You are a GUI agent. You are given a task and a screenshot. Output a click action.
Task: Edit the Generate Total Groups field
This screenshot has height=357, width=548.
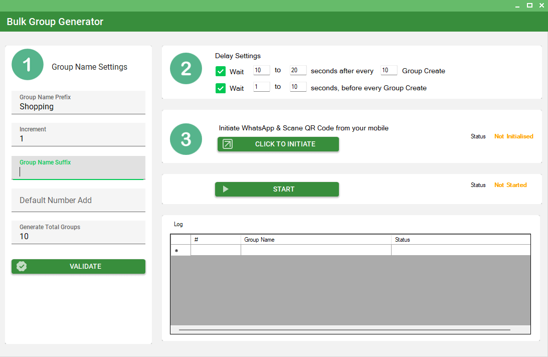coord(78,236)
